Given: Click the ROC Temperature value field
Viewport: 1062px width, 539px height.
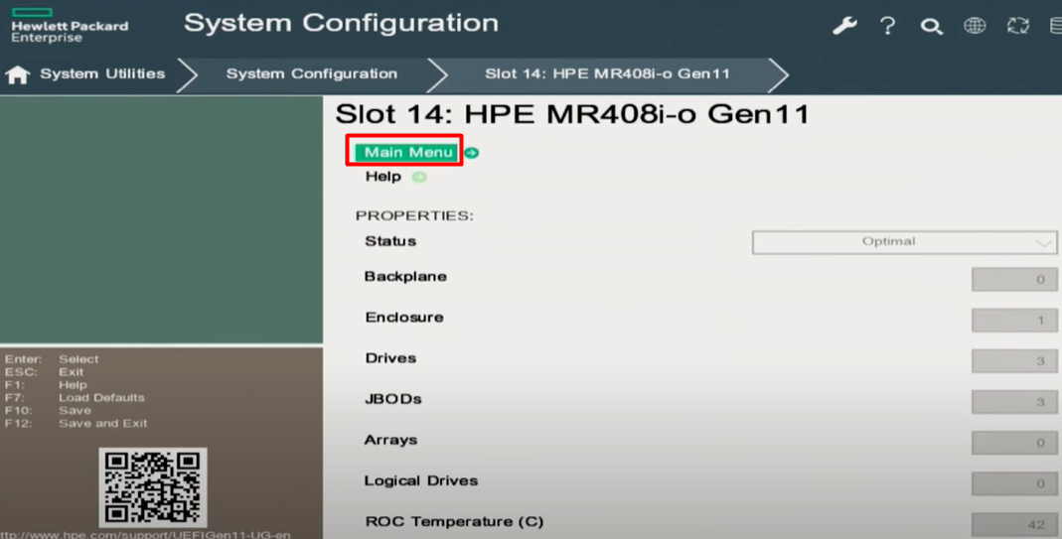Looking at the screenshot, I should pos(1014,525).
